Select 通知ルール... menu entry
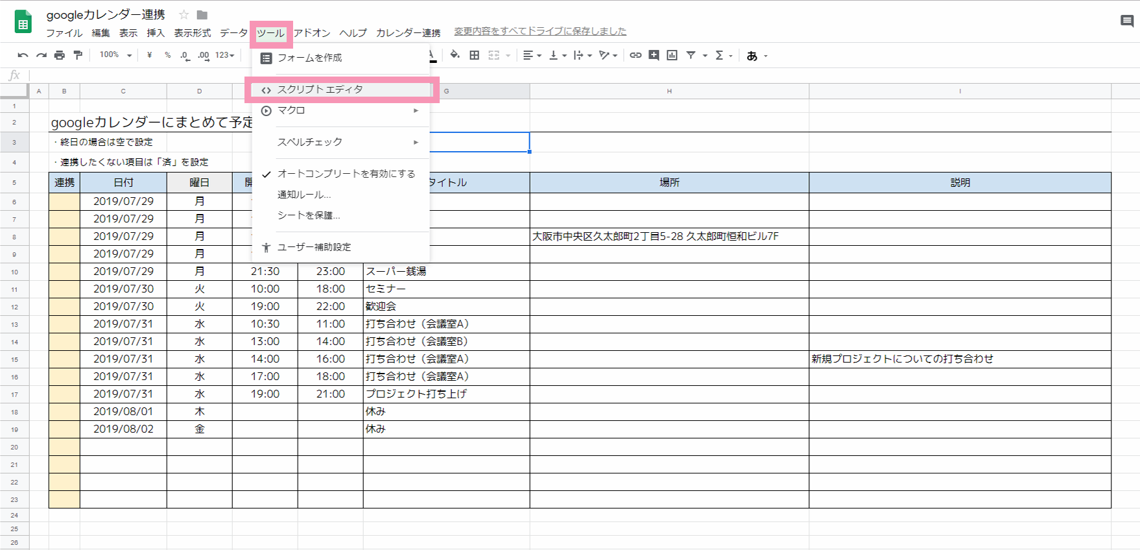 (x=340, y=195)
